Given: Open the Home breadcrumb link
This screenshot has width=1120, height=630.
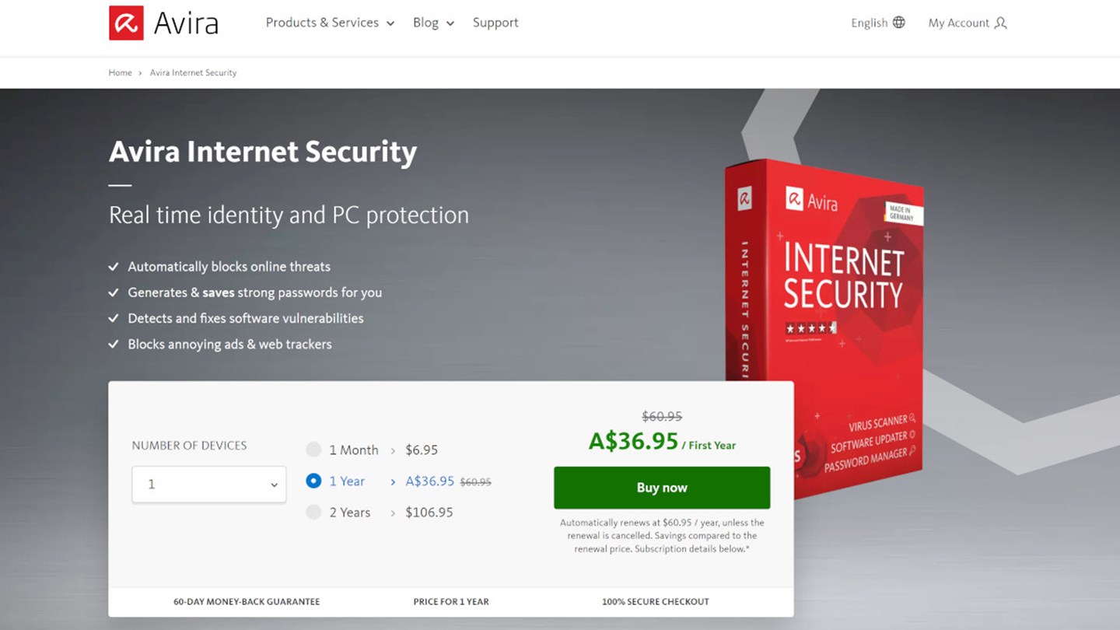Looking at the screenshot, I should click(120, 72).
